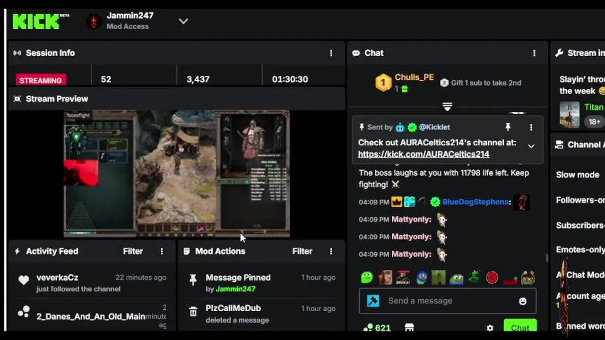Click the Stream Preview video
Image resolution: width=605 pixels, height=340 pixels.
(x=177, y=174)
